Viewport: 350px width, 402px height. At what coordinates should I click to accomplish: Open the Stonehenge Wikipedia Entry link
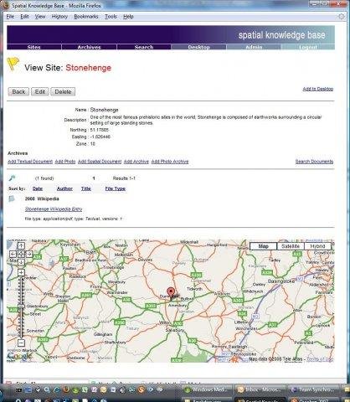tap(54, 209)
